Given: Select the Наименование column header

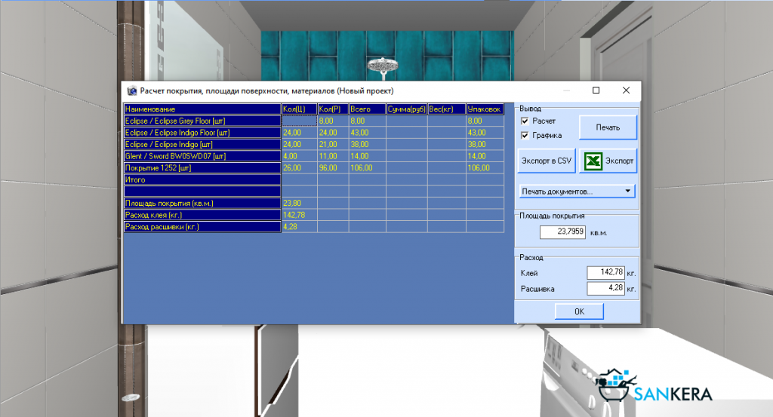Looking at the screenshot, I should pyautogui.click(x=201, y=109).
